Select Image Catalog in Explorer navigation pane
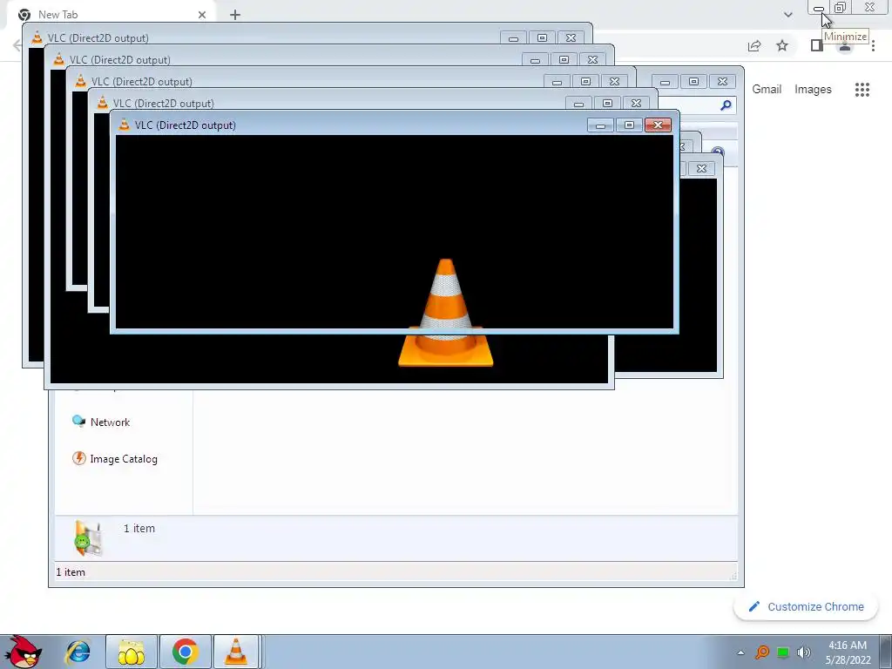 click(114, 458)
